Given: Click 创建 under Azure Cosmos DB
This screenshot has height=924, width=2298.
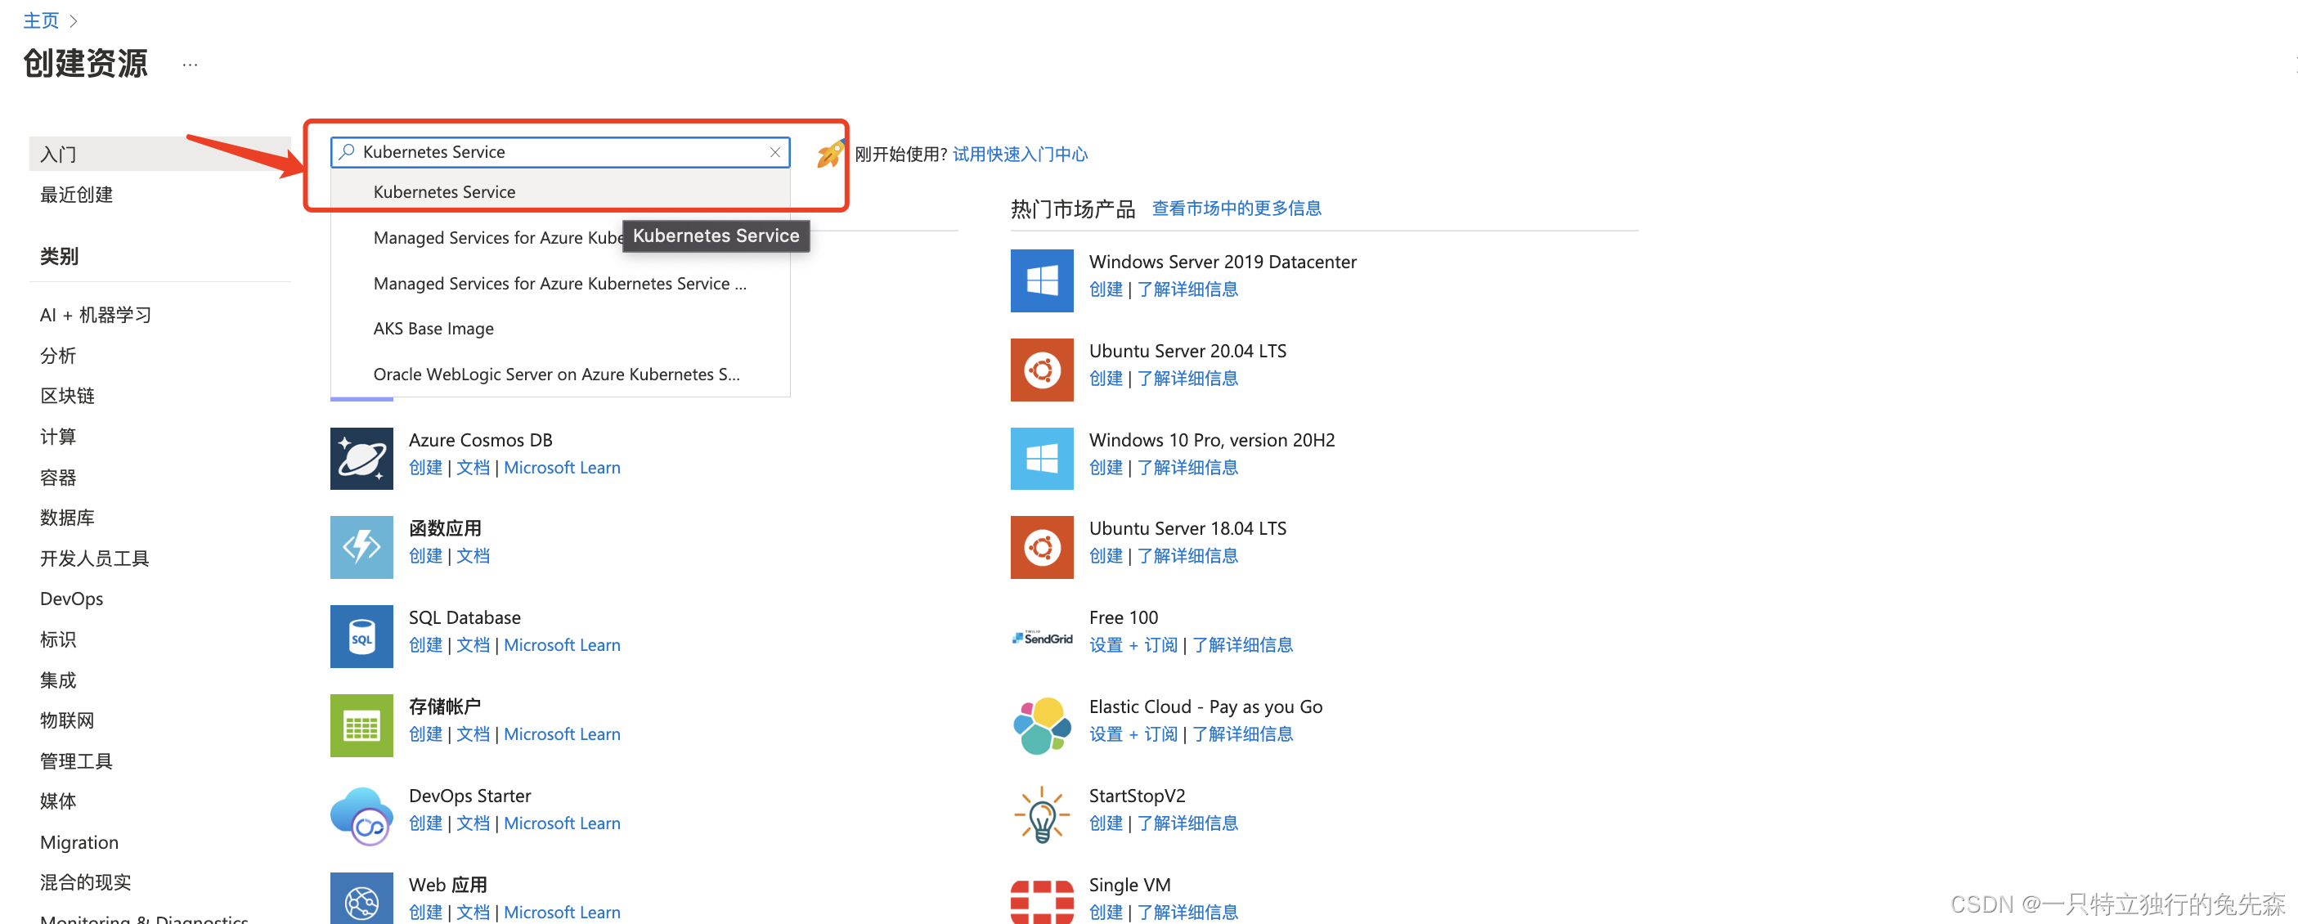Looking at the screenshot, I should click(x=425, y=468).
